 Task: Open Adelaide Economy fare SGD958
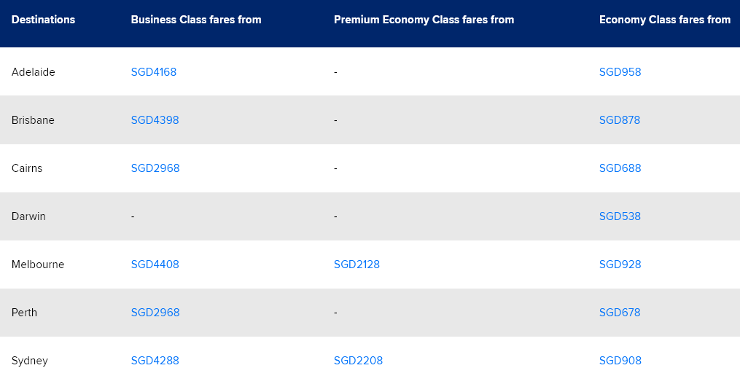click(x=620, y=72)
